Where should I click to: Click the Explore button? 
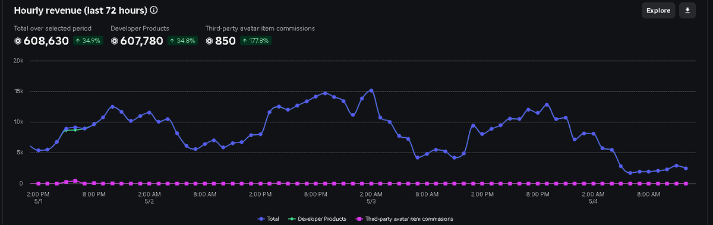[x=658, y=11]
